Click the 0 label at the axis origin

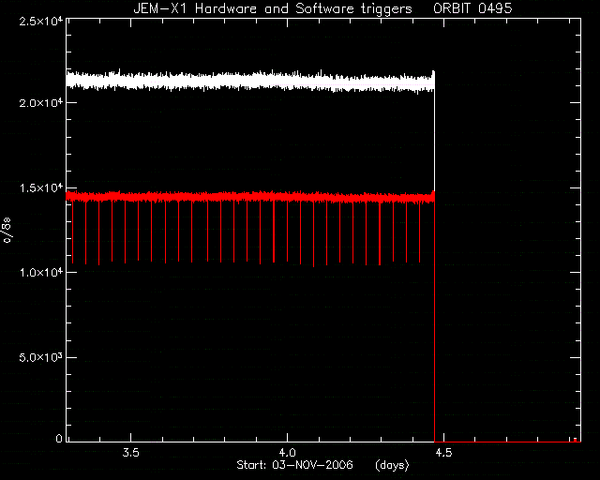click(59, 439)
